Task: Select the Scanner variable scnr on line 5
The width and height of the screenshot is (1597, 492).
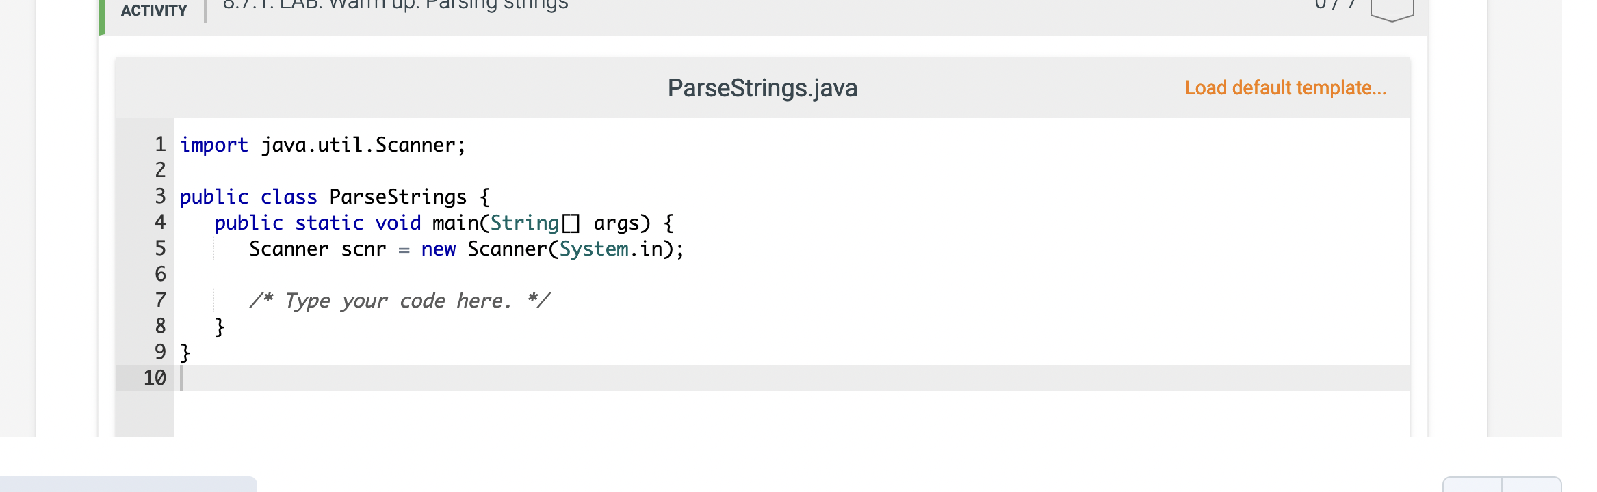Action: pos(363,249)
